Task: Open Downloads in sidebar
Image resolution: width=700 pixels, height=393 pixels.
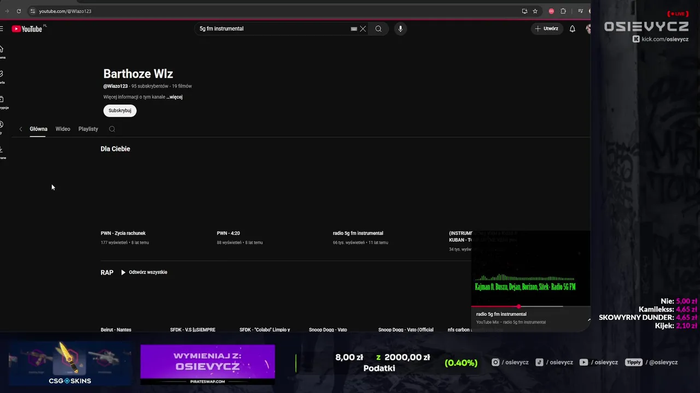Action: [2, 152]
